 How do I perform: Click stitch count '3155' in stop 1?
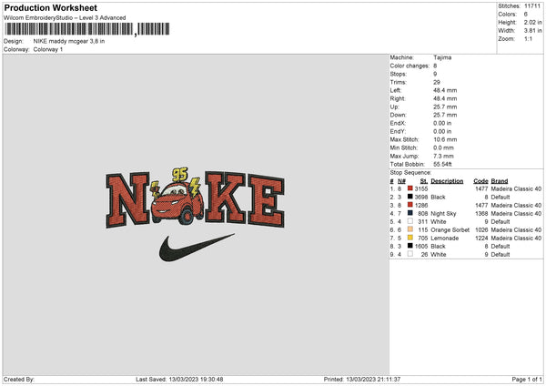421,188
